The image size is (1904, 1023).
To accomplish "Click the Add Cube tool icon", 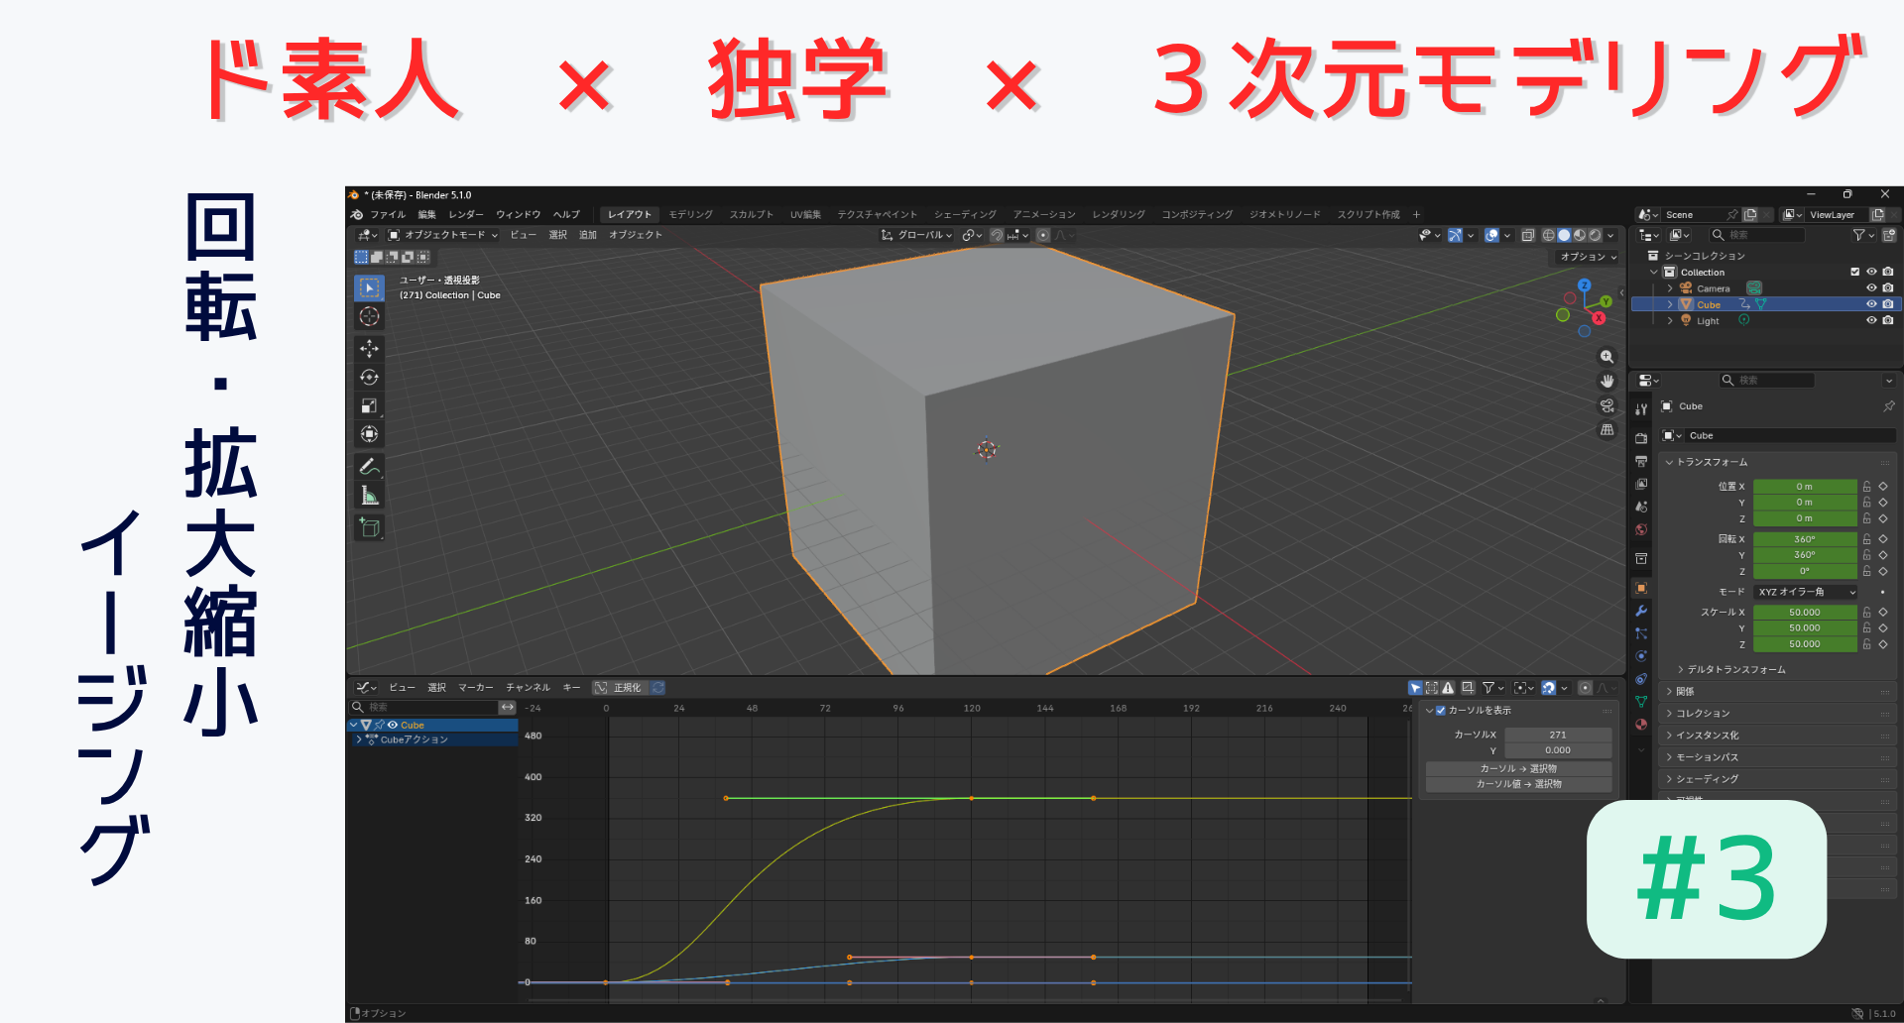I will click(x=369, y=527).
